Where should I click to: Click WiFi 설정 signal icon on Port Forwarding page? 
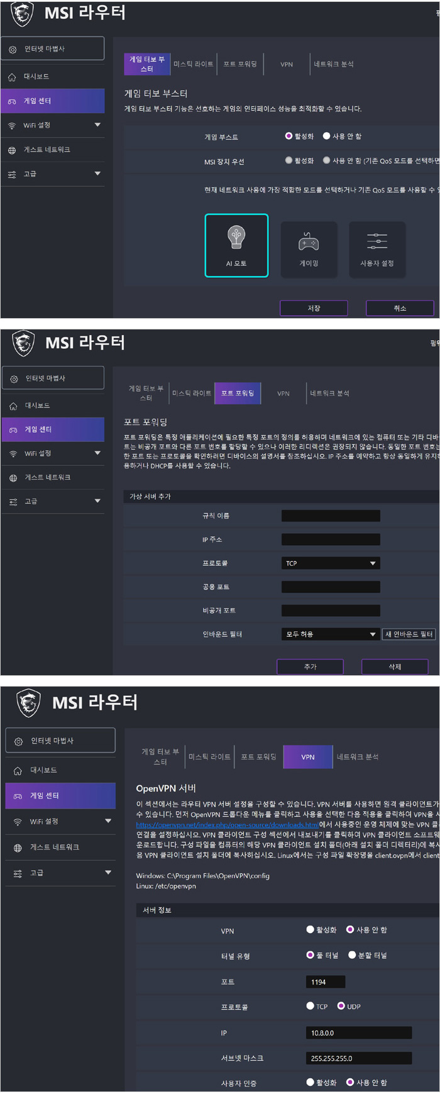13,454
